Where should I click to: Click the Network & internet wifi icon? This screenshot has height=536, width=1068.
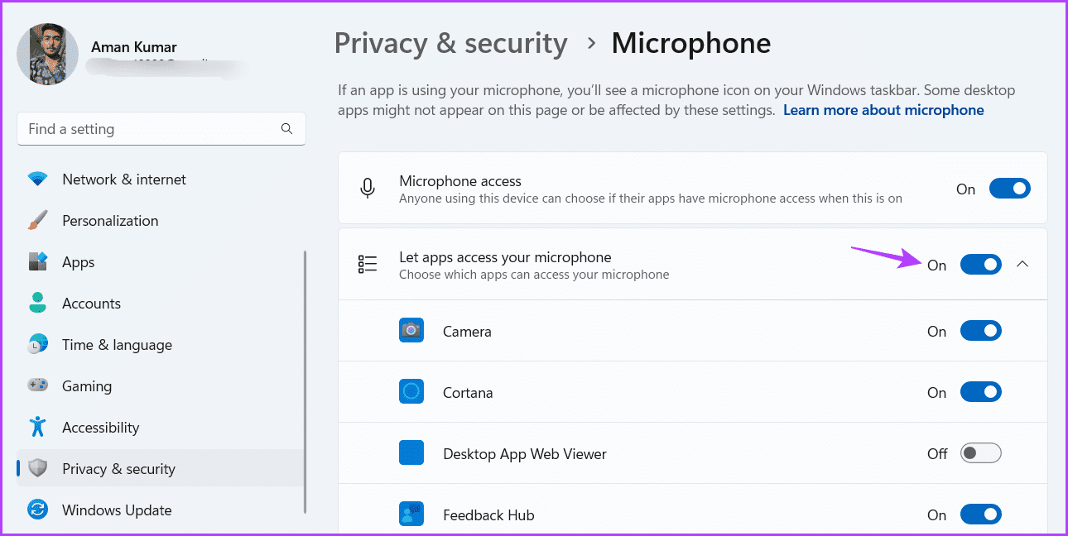click(37, 179)
